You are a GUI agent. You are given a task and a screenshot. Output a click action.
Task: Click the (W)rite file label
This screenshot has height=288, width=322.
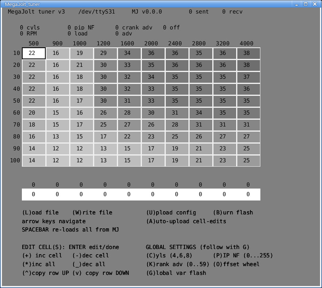point(92,212)
